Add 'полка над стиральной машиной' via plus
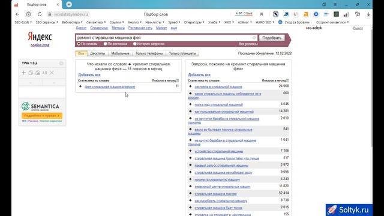Image resolution: width=384 pixels, height=216 pixels. pyautogui.click(x=190, y=104)
